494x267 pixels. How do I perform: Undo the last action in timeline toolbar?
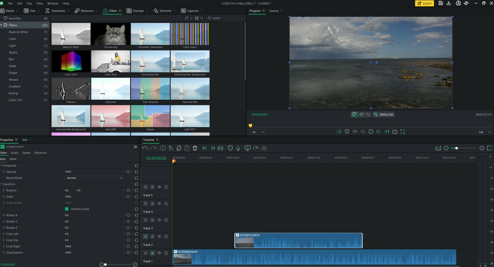coord(145,148)
